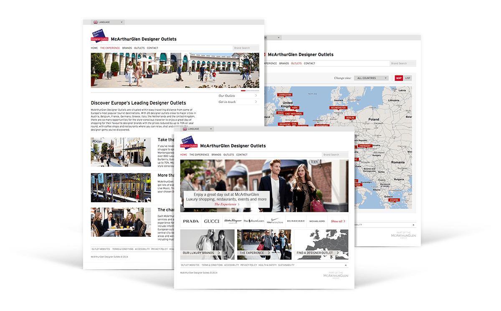The image size is (501, 311).
Task: Click the McArthurGlen logo on the Home page
Action: point(189,142)
